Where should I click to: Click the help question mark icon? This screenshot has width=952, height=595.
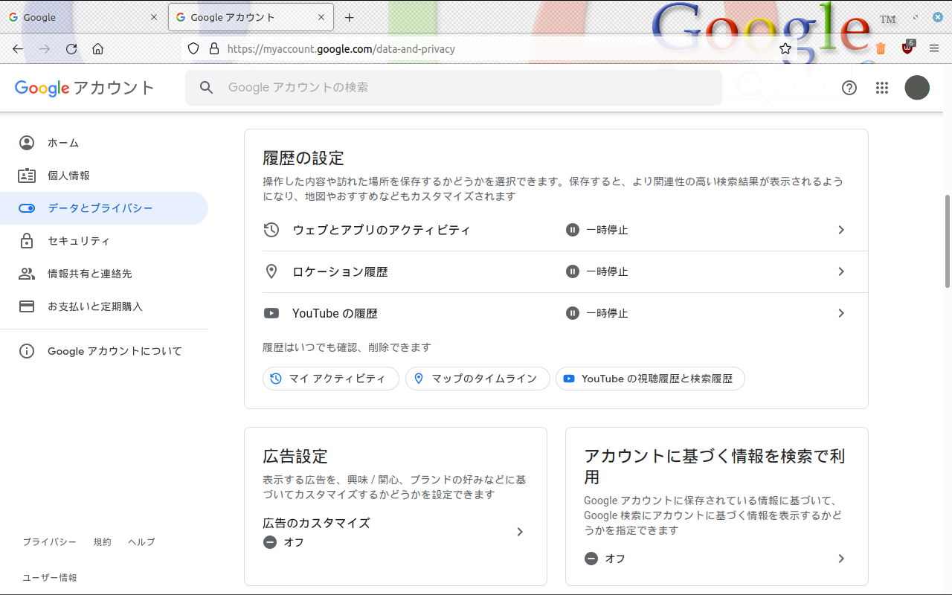coord(849,88)
